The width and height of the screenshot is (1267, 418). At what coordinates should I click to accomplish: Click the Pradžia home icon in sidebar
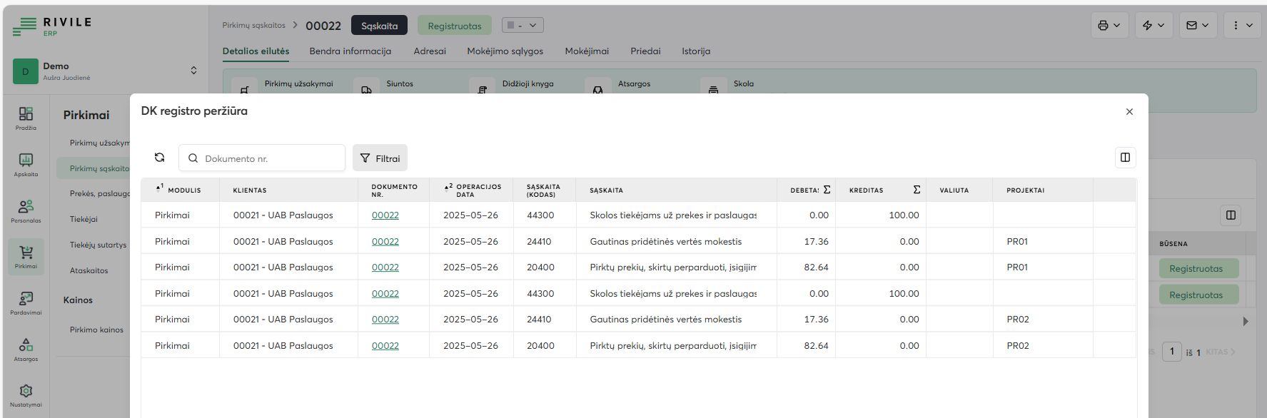coord(26,117)
